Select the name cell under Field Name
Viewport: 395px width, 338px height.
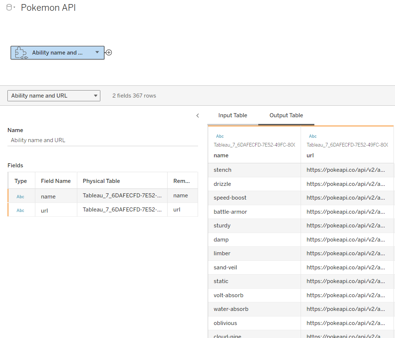coord(56,196)
